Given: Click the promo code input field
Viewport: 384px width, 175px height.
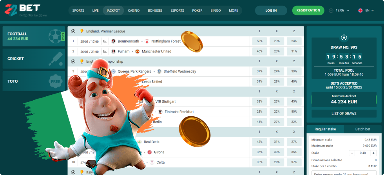Looking at the screenshot, I should [344, 173].
